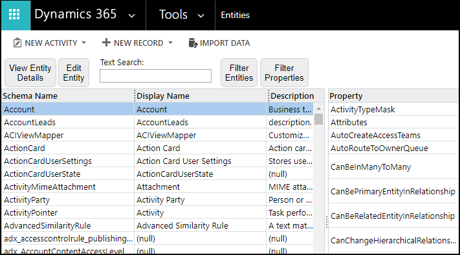This screenshot has height=255, width=460.
Task: Open the New Activity dropdown arrow
Action: 84,43
